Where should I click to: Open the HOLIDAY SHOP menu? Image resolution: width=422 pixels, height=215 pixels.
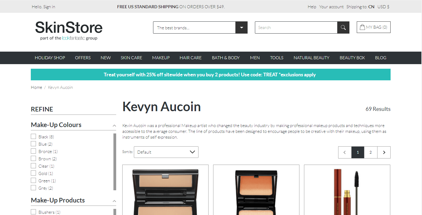50,58
